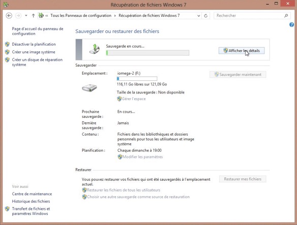Click shield icon beside Transfert de fichiers

[x=8, y=209]
